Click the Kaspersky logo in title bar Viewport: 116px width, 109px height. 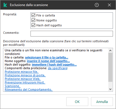coord(5,5)
